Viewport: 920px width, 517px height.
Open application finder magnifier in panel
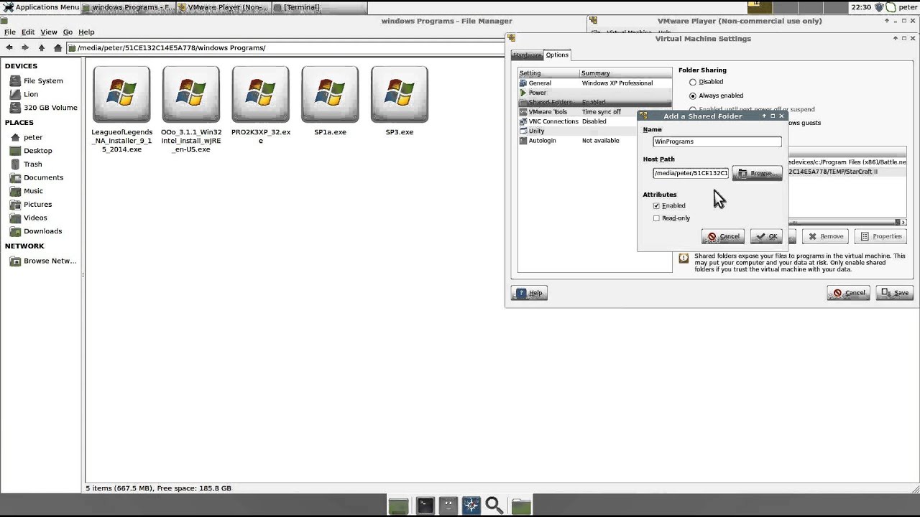pyautogui.click(x=494, y=506)
